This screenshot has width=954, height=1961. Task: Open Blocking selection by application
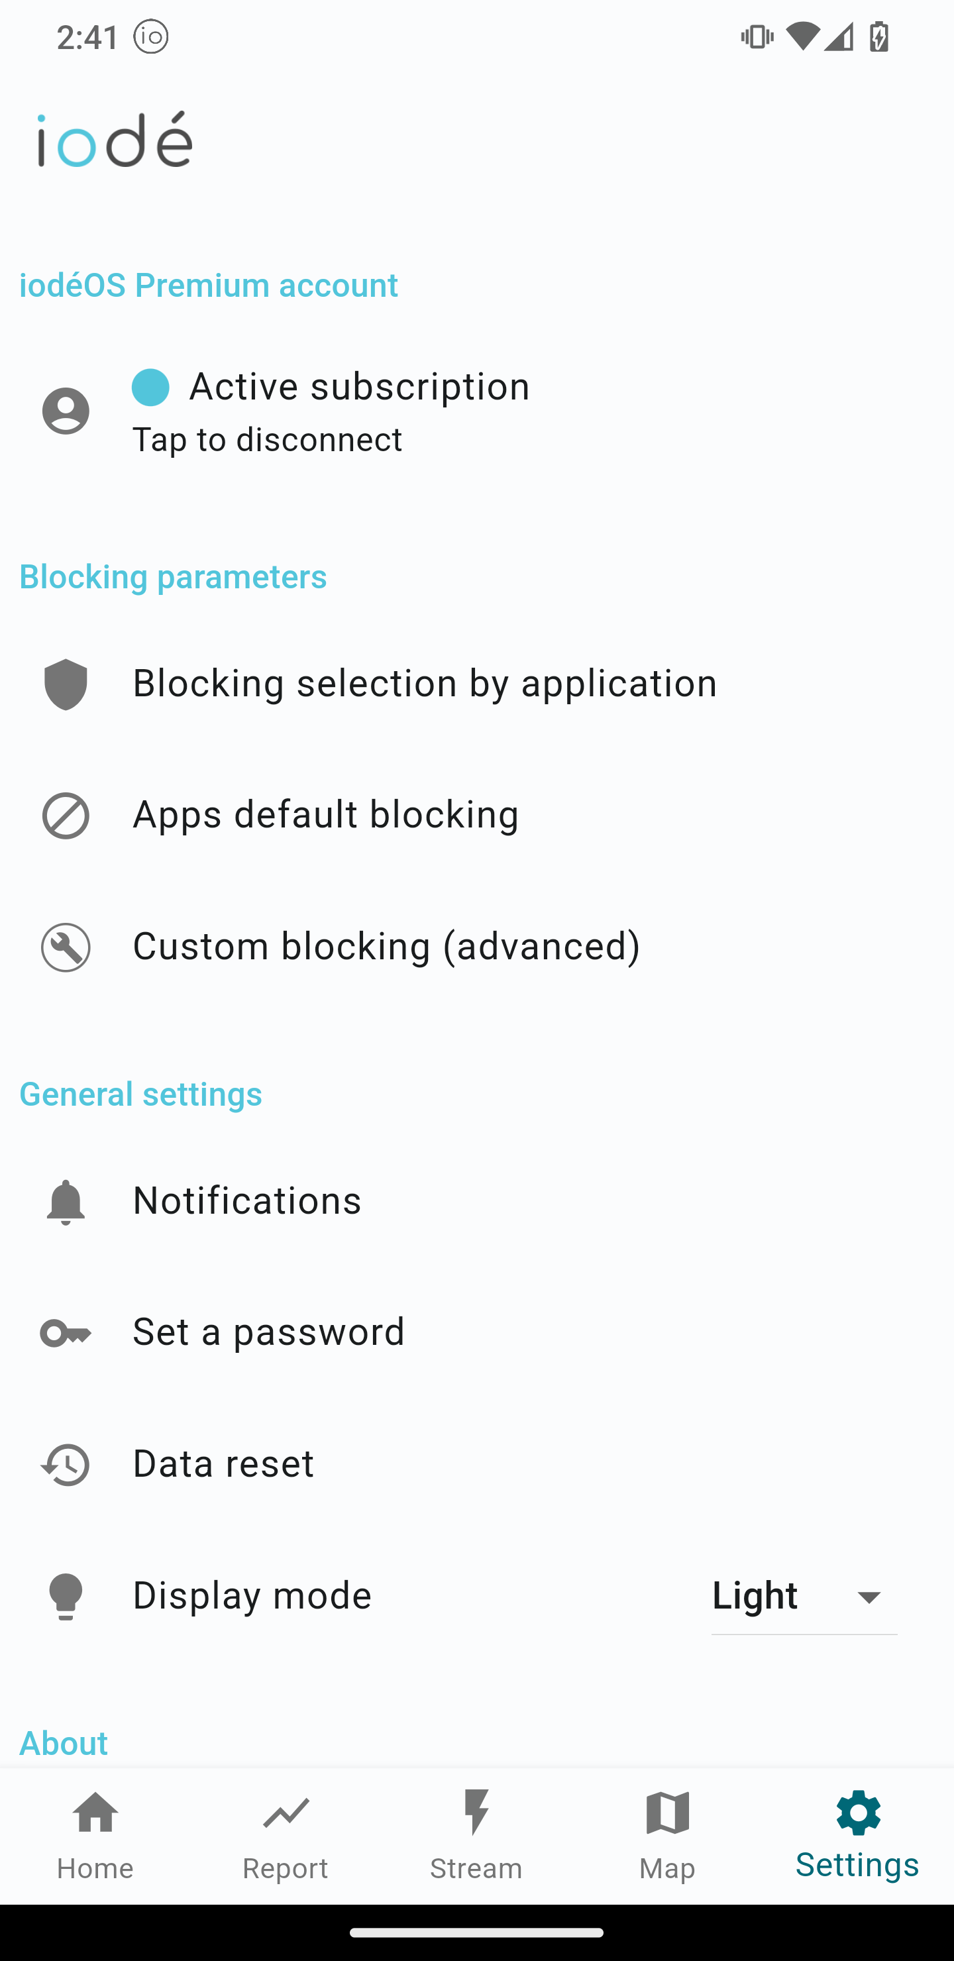[425, 683]
